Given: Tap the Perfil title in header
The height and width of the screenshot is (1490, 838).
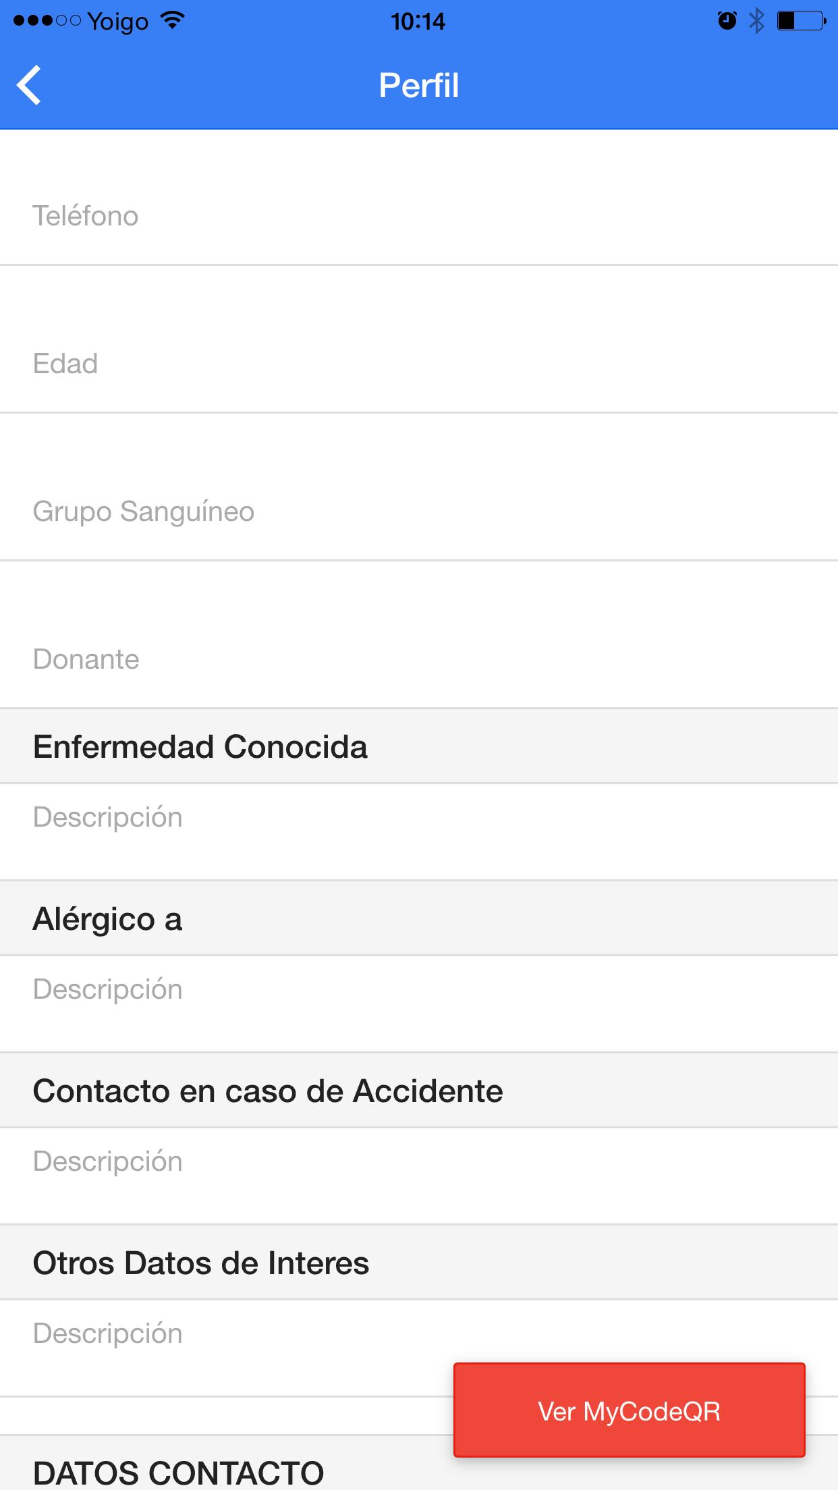Looking at the screenshot, I should [x=419, y=86].
